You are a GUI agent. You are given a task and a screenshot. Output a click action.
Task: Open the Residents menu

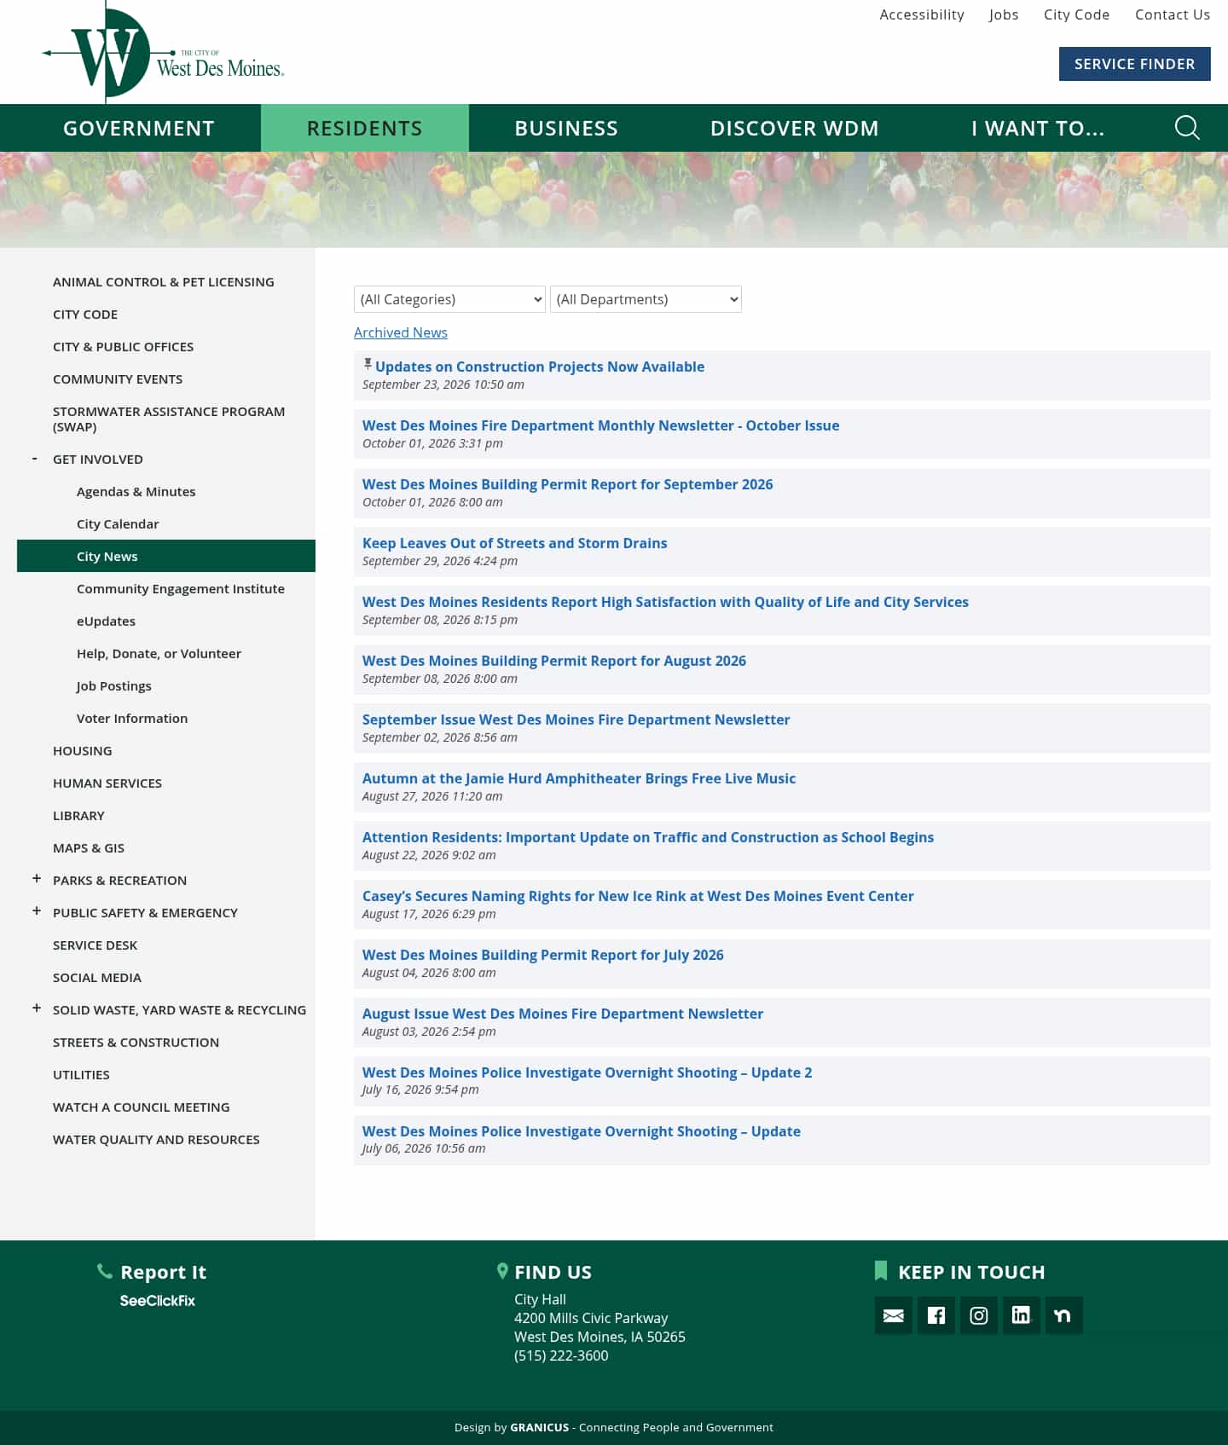[365, 128]
